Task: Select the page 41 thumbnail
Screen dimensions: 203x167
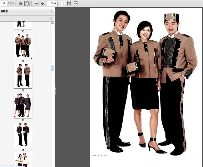Action: [x=23, y=135]
